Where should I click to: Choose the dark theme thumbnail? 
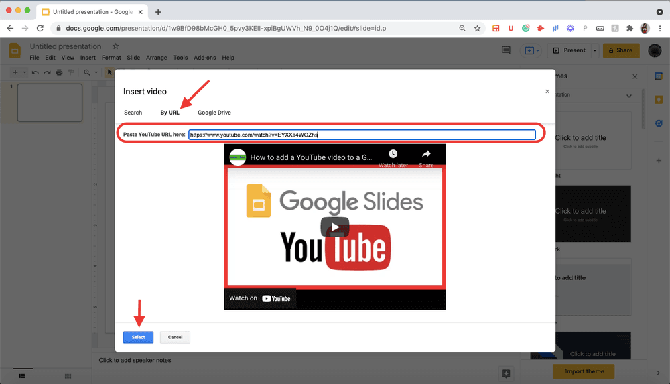593,213
